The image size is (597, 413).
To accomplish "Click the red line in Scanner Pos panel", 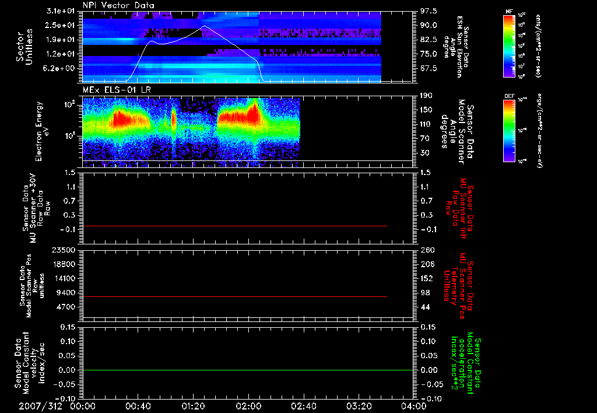I will pyautogui.click(x=234, y=296).
